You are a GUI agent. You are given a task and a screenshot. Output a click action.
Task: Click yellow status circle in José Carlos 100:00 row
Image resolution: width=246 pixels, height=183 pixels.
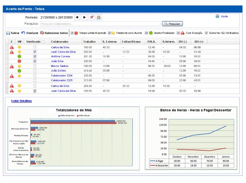(x=19, y=91)
